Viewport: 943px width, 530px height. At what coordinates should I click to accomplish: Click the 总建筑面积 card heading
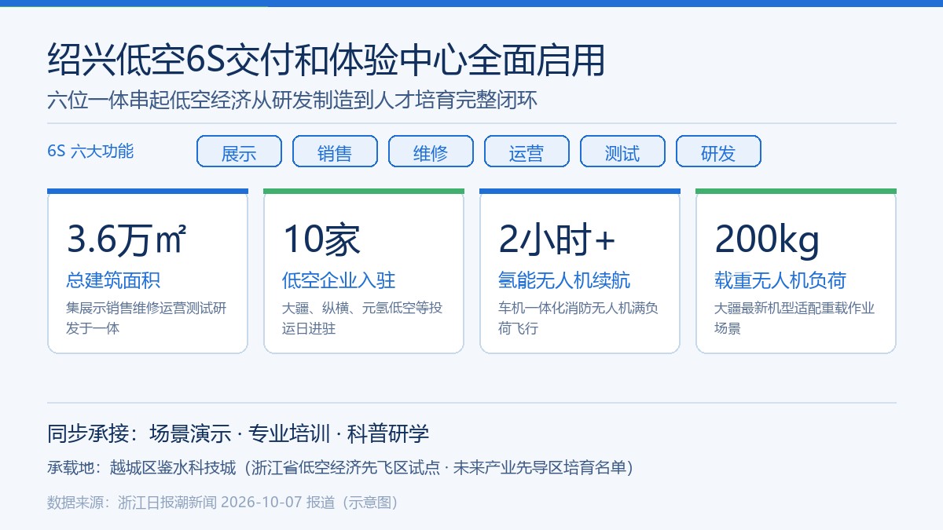click(x=113, y=280)
